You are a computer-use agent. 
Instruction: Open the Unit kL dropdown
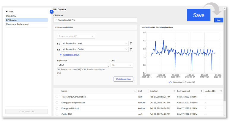tap(122, 65)
